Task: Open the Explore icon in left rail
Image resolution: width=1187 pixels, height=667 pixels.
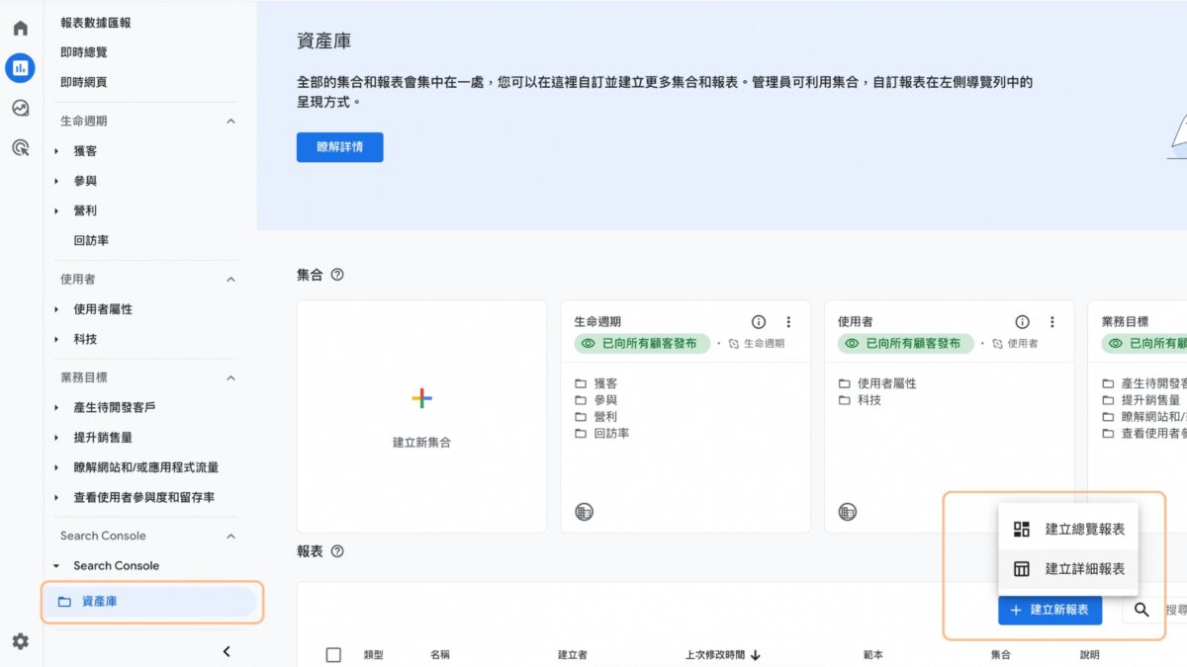Action: point(20,108)
